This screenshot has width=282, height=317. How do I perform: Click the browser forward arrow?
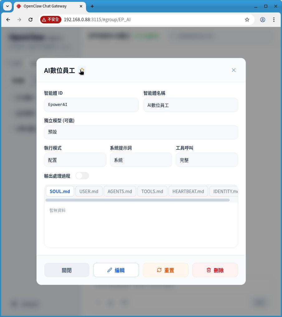pyautogui.click(x=19, y=20)
